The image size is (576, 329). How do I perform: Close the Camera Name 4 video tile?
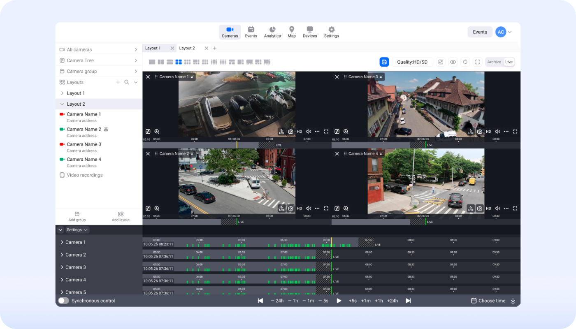click(337, 154)
